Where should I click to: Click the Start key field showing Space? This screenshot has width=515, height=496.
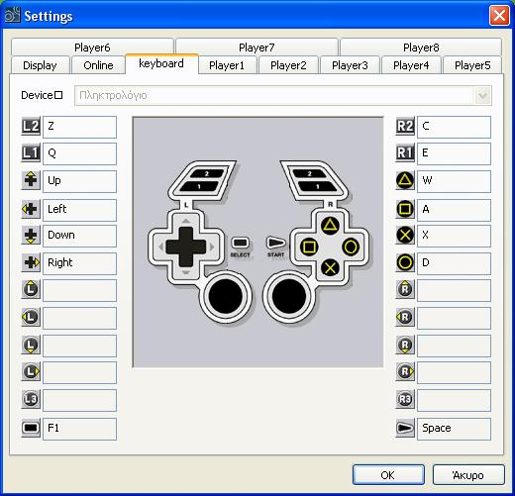(454, 429)
